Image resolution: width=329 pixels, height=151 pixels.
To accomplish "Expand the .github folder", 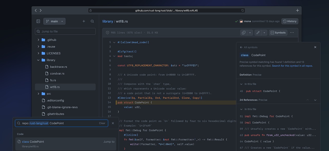I will click(38, 40).
